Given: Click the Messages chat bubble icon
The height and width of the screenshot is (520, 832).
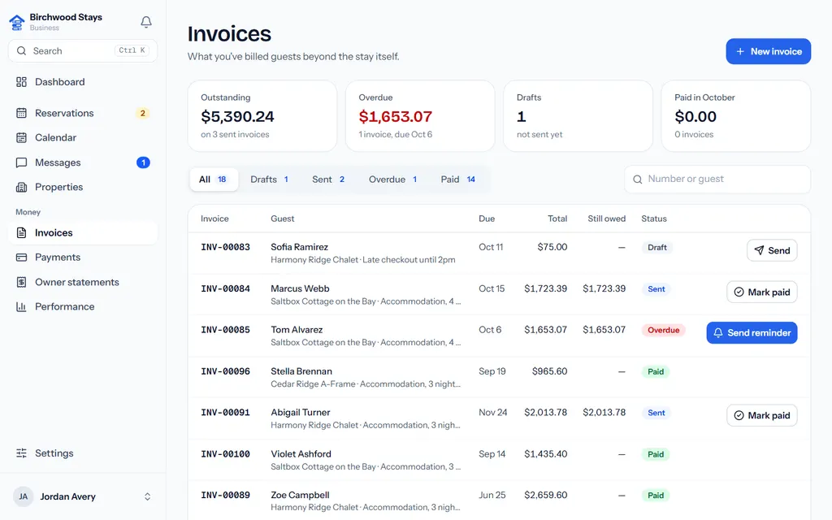Looking at the screenshot, I should [21, 162].
